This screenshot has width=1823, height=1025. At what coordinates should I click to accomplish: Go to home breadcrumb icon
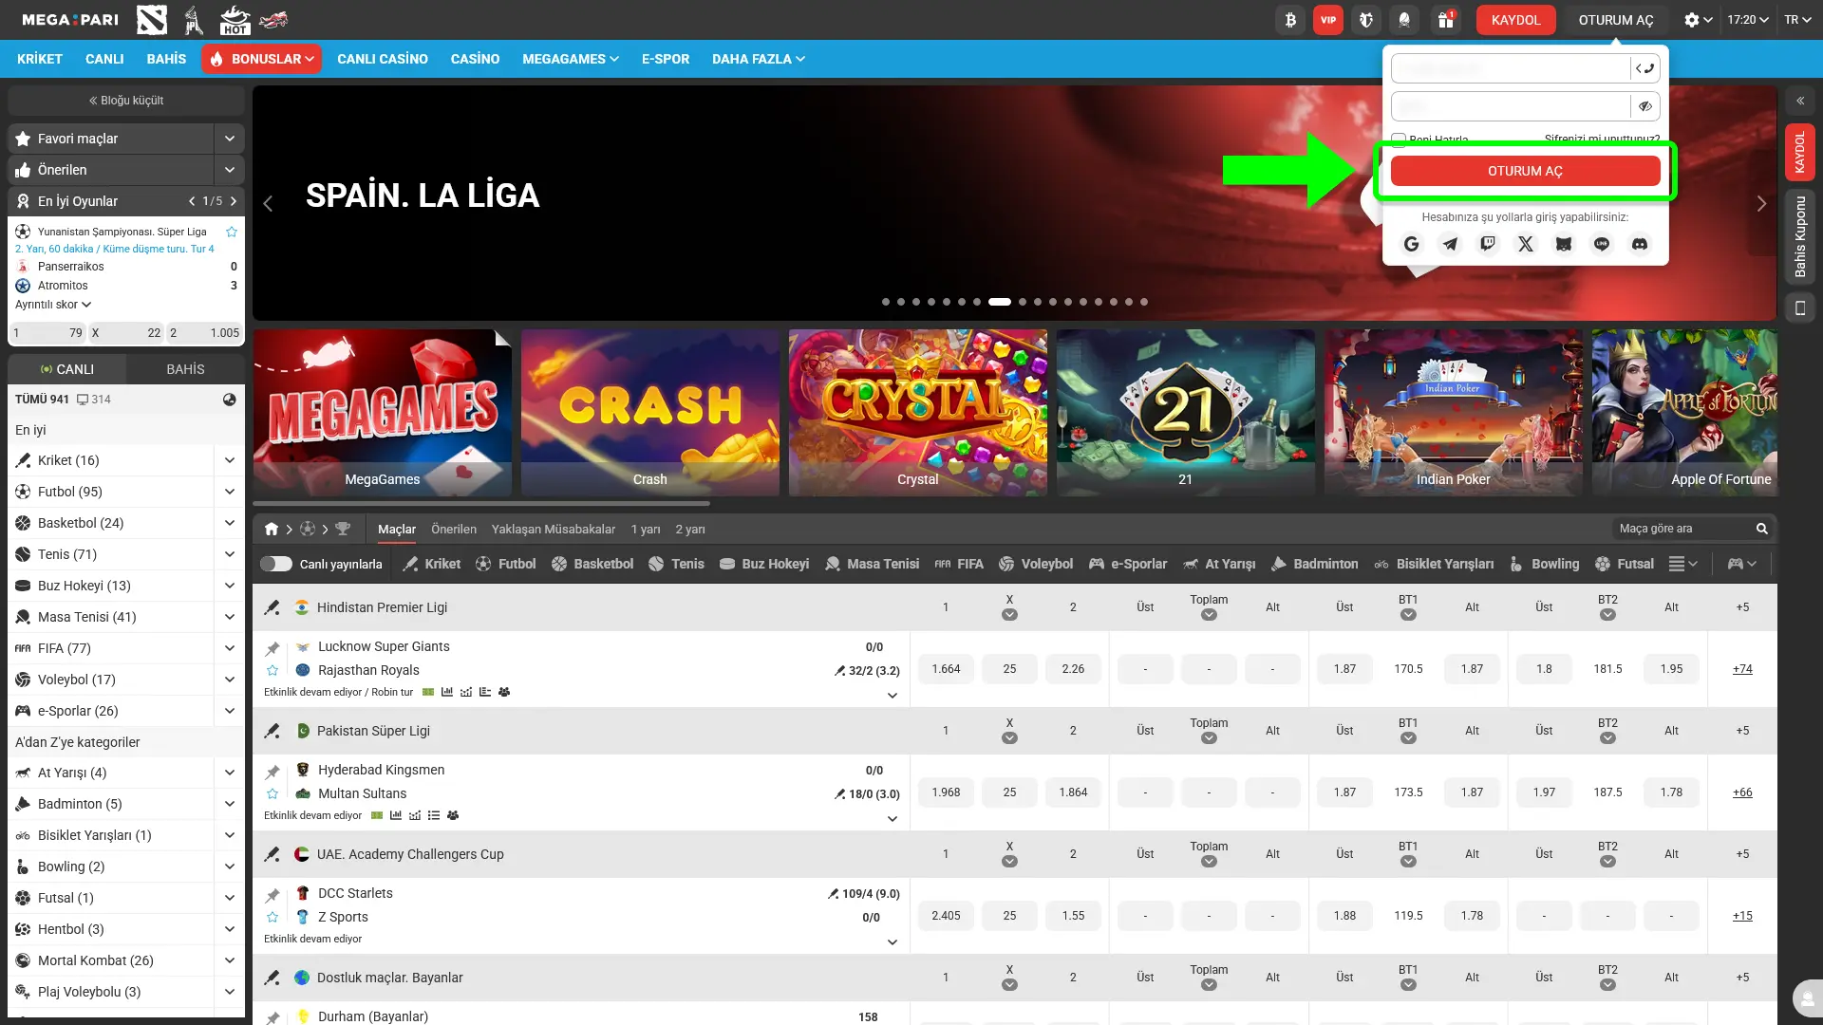tap(272, 529)
